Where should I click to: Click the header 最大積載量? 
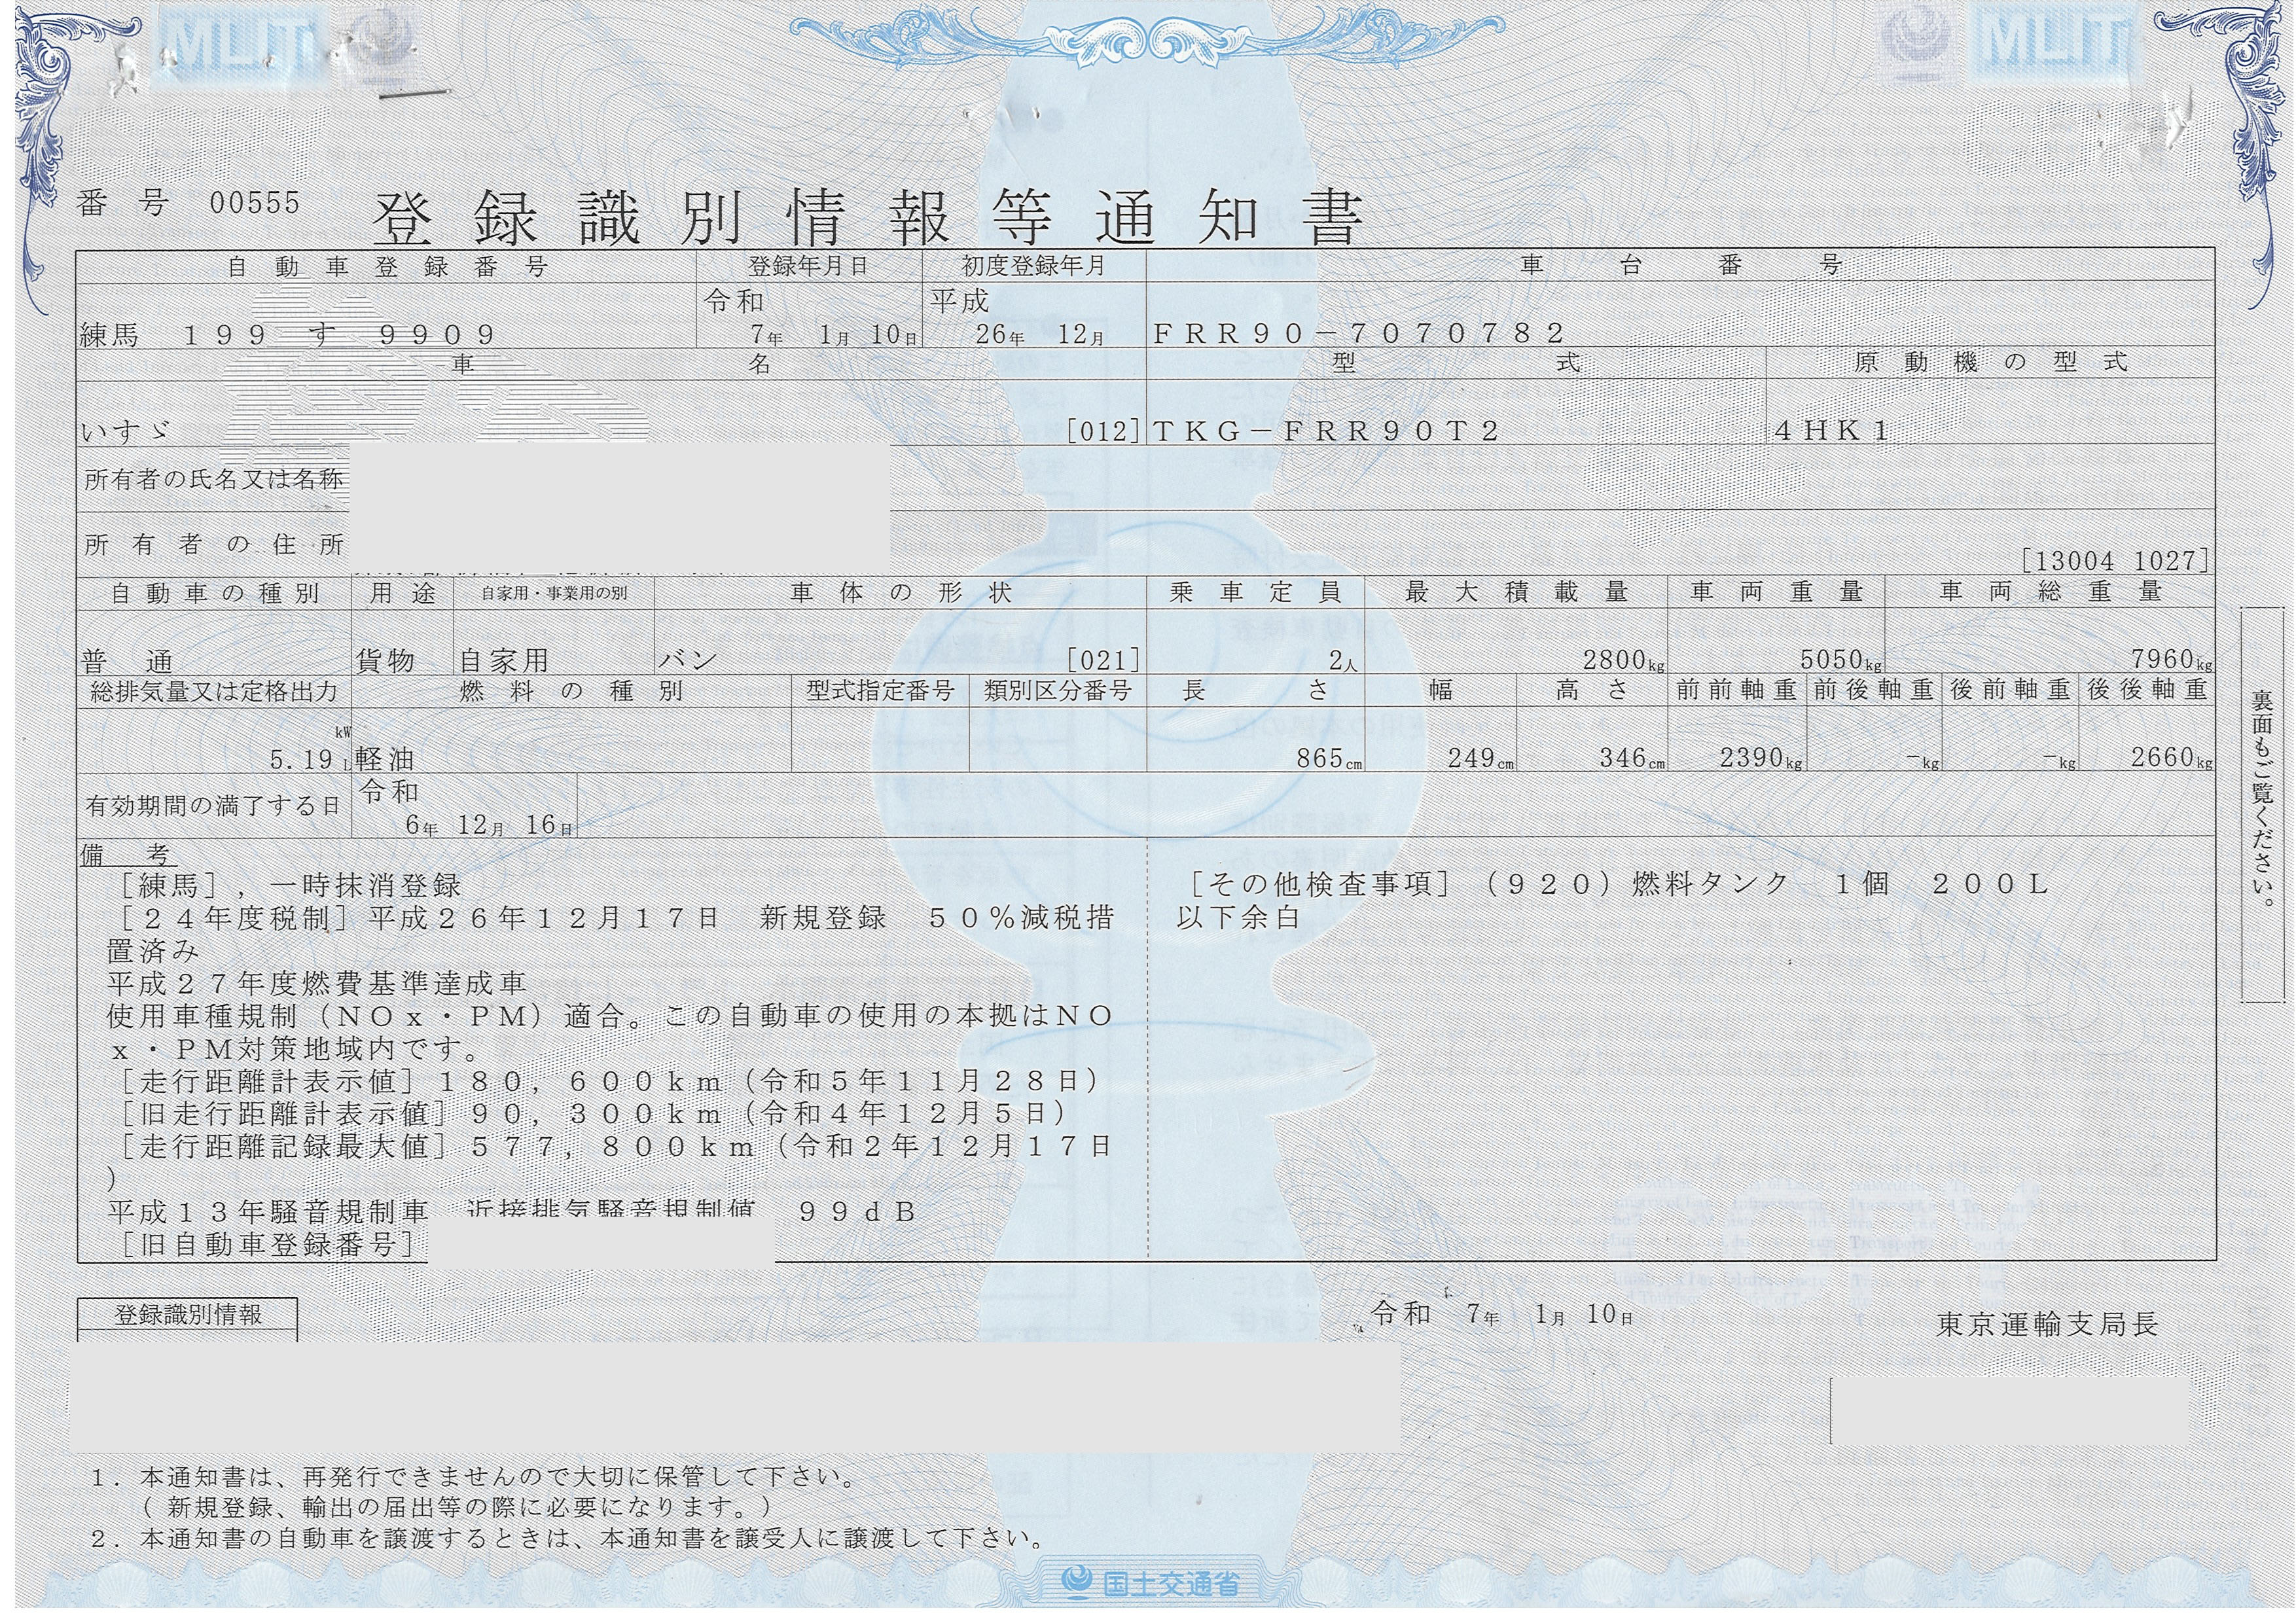[x=1516, y=592]
